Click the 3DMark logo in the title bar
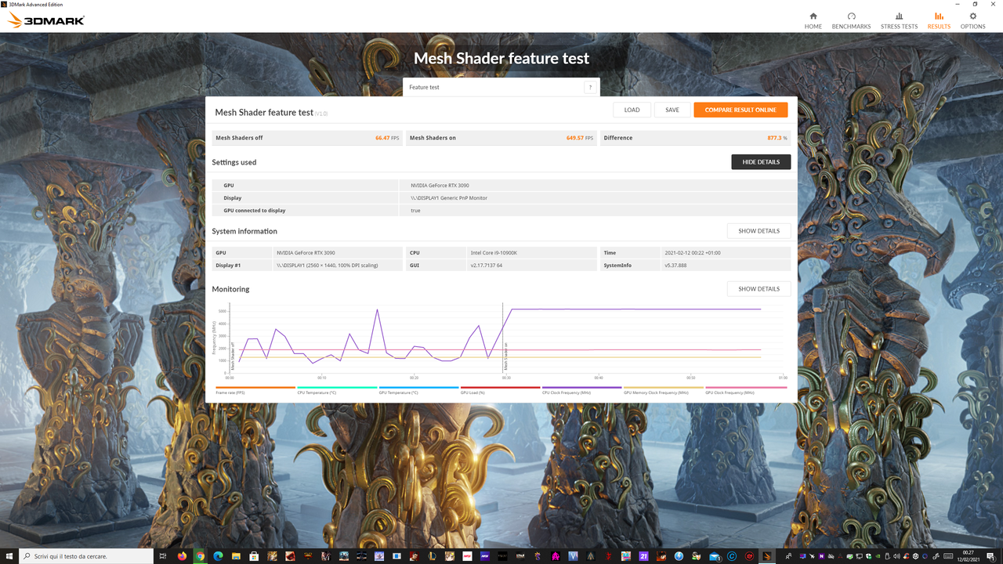Screen dimensions: 1003x564 (x=45, y=20)
